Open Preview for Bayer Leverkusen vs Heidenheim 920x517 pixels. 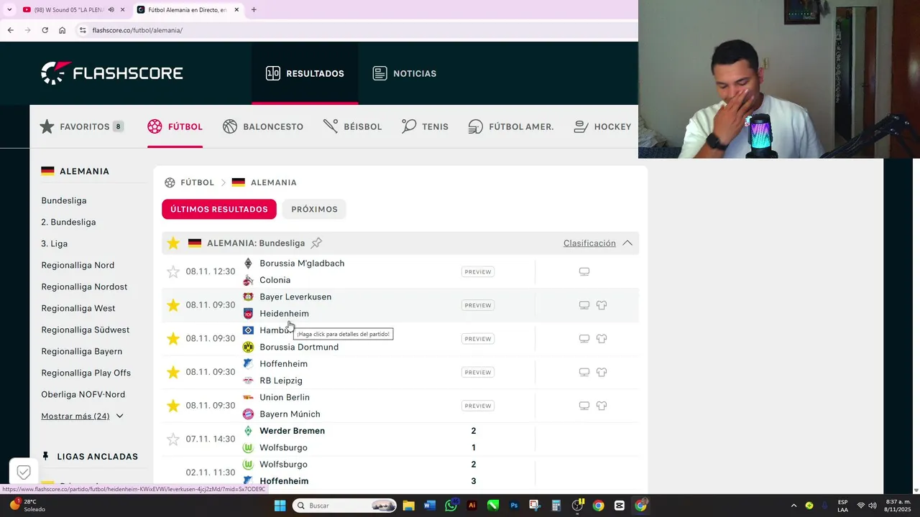click(478, 305)
